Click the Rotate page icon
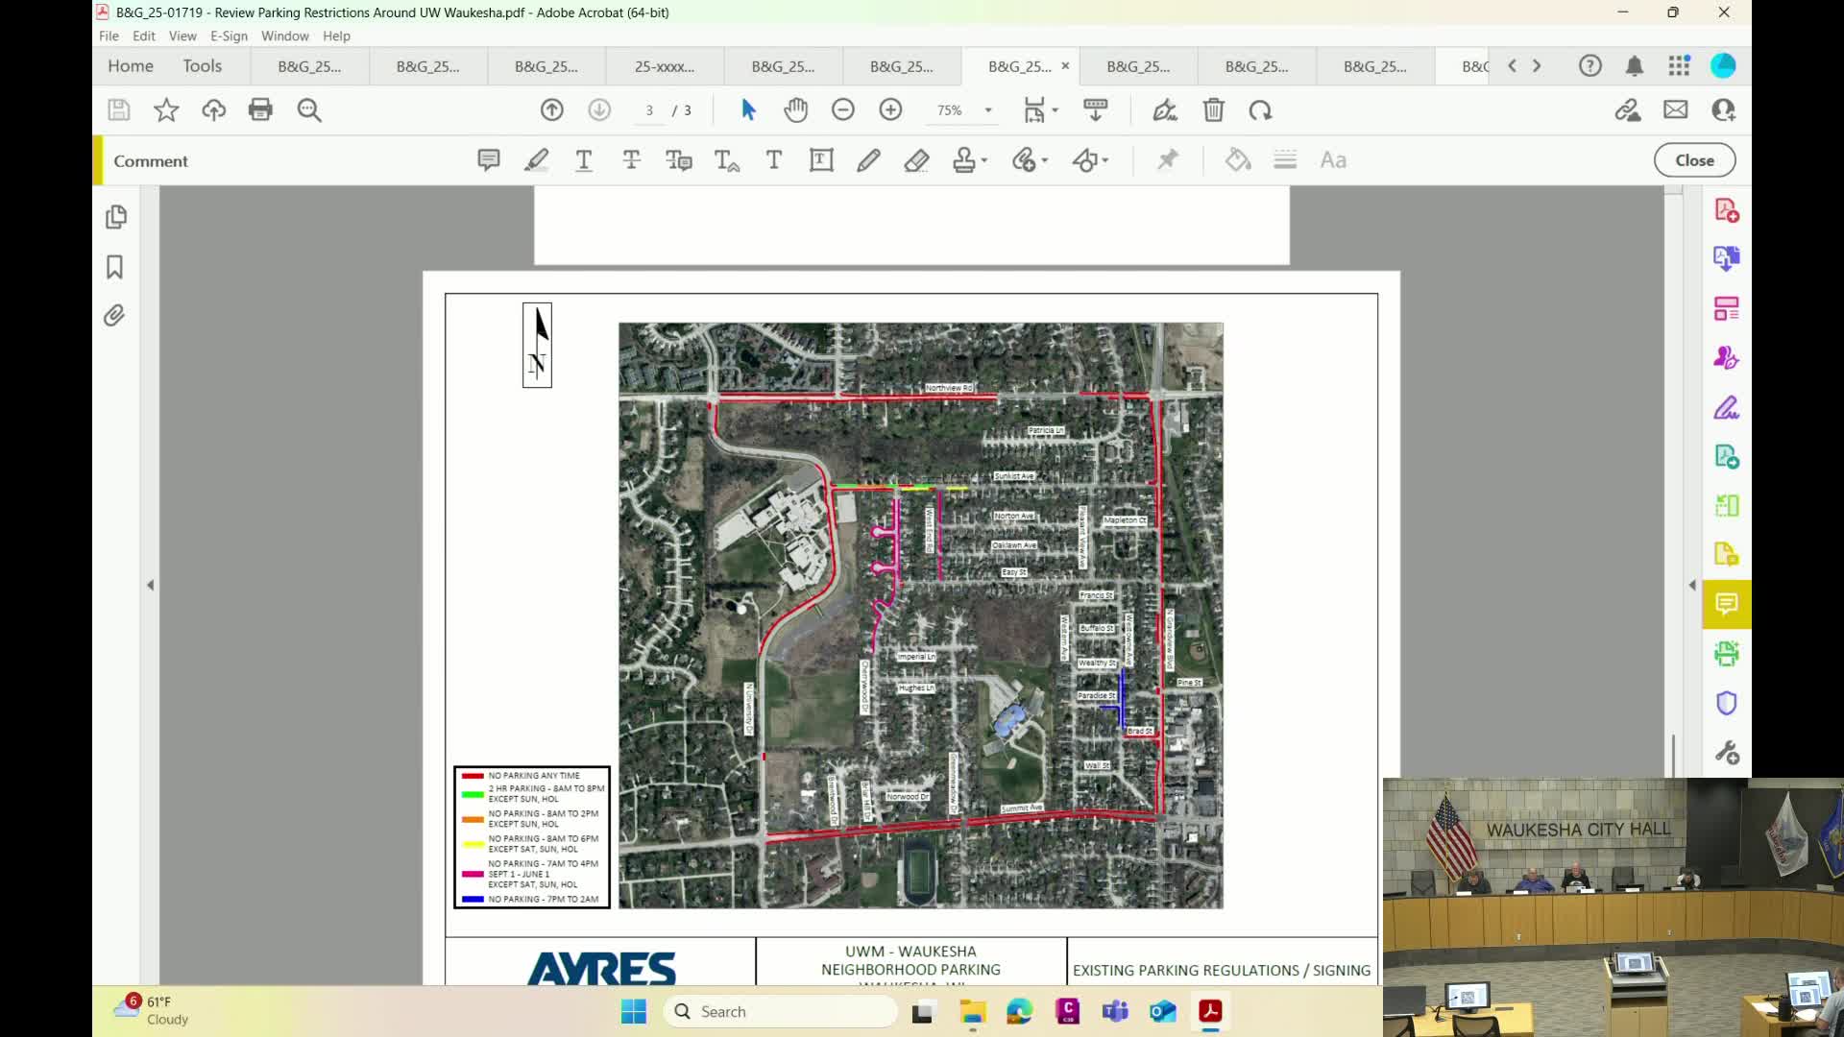1844x1037 pixels. [x=1261, y=110]
